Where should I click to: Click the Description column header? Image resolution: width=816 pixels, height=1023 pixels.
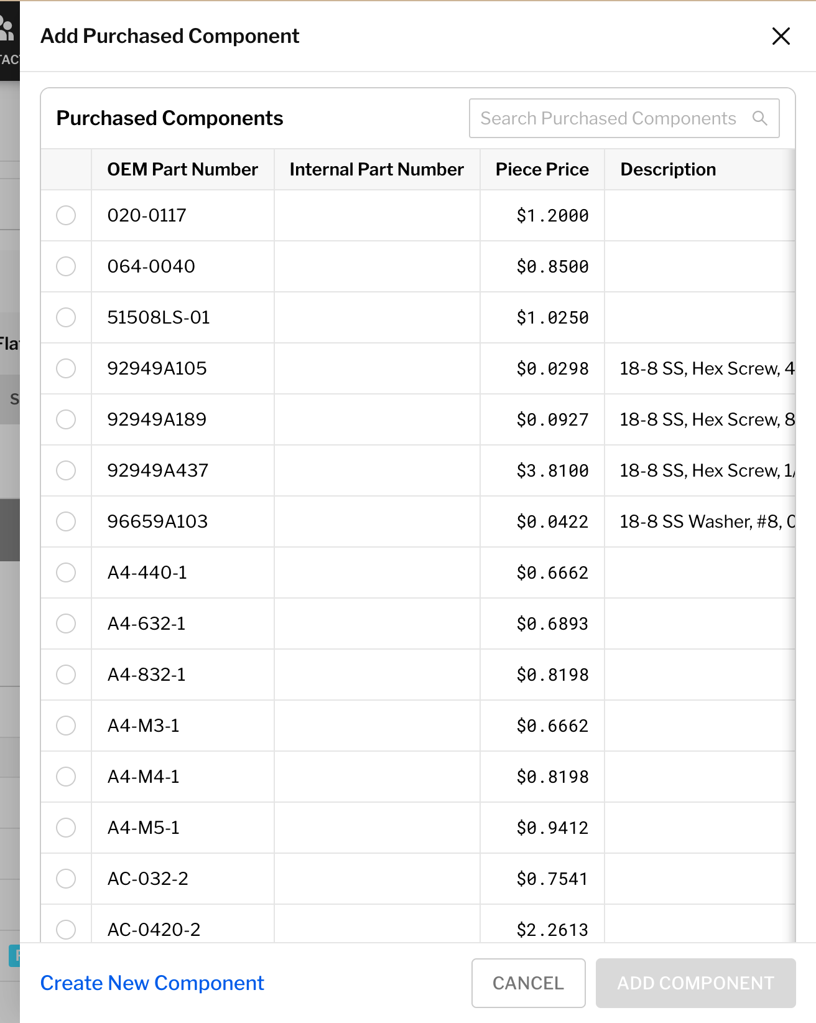coord(668,169)
